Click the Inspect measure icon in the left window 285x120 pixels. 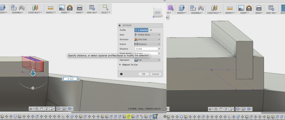pos(51,8)
